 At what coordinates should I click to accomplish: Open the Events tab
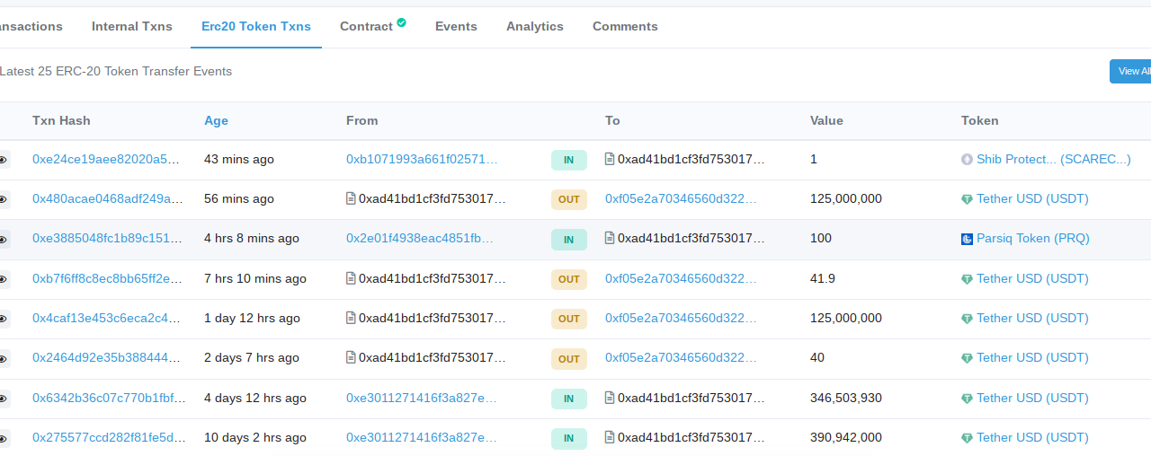(x=456, y=26)
